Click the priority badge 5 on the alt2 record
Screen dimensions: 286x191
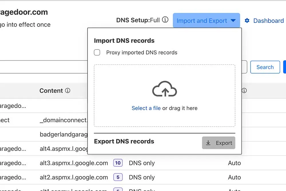point(118,177)
